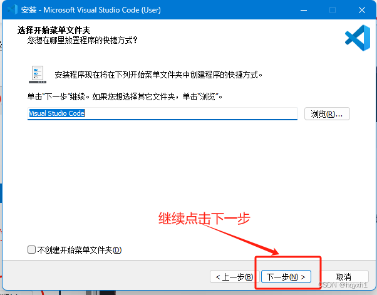Click the window title 安装 - Microsoft Visual Studio Code (User)
This screenshot has width=377, height=295.
[x=91, y=10]
